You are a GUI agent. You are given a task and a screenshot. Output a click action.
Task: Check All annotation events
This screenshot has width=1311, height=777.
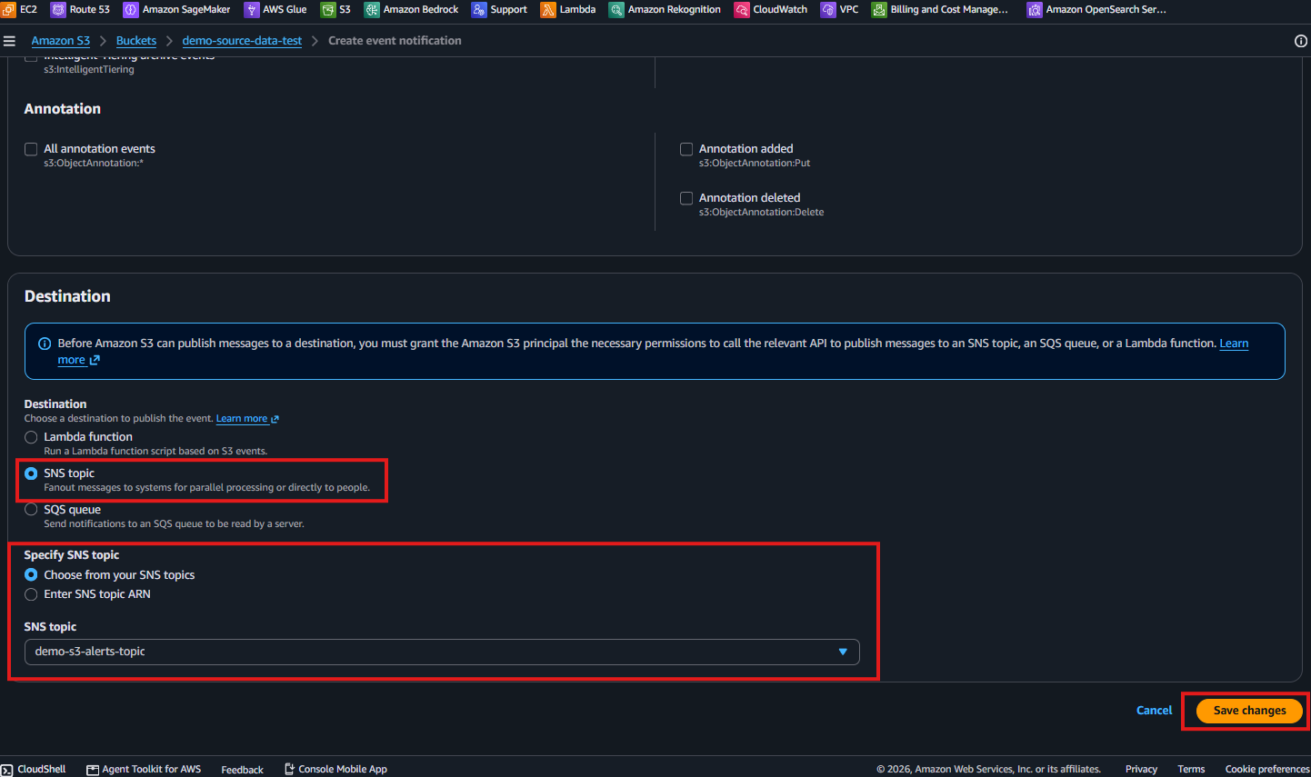pos(31,149)
